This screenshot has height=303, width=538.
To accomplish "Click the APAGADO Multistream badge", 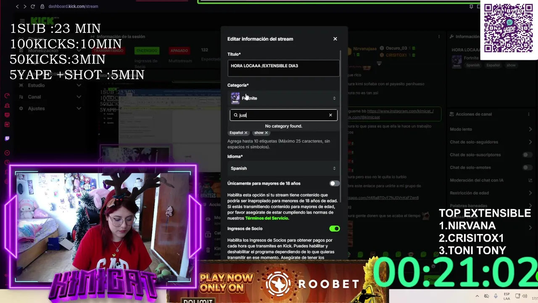I will (179, 50).
